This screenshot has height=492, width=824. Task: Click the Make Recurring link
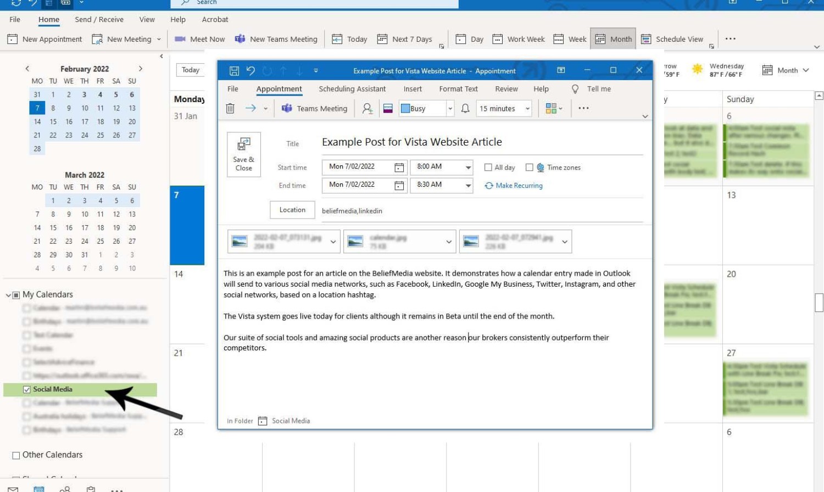(x=519, y=186)
